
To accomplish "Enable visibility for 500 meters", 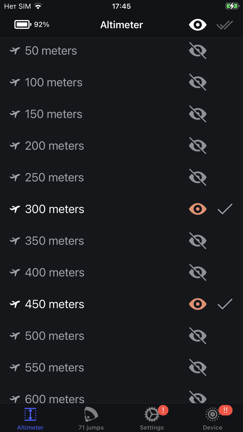I will click(198, 335).
